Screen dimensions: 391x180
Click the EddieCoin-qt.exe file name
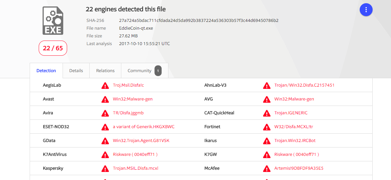click(x=136, y=28)
